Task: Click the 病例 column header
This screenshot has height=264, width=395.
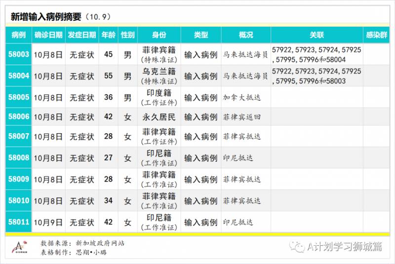Action: click(x=19, y=35)
